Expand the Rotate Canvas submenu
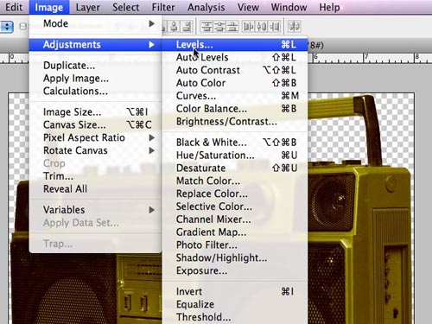The width and height of the screenshot is (432, 324). coord(96,150)
